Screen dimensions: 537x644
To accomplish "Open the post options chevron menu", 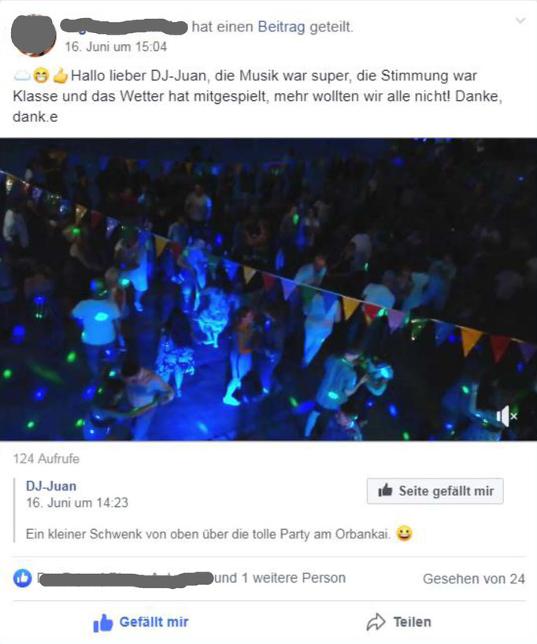I will pyautogui.click(x=520, y=20).
